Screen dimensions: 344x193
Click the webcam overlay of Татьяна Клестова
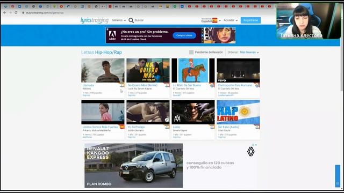pyautogui.click(x=309, y=21)
